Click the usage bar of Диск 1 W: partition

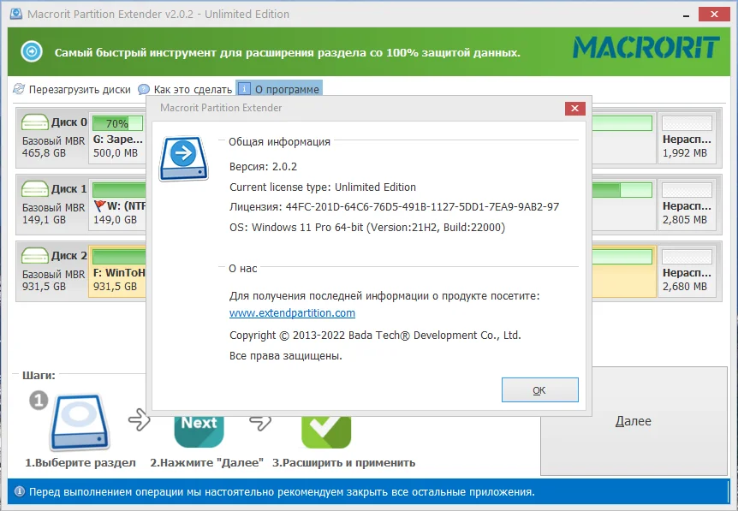[x=119, y=190]
